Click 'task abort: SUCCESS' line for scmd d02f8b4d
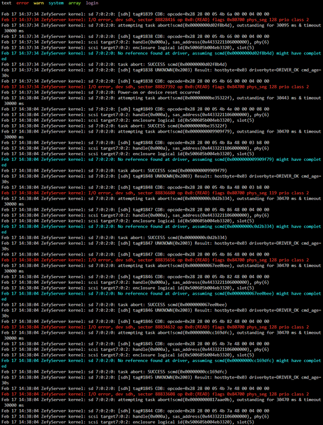This screenshot has height=425, width=323. click(114, 64)
